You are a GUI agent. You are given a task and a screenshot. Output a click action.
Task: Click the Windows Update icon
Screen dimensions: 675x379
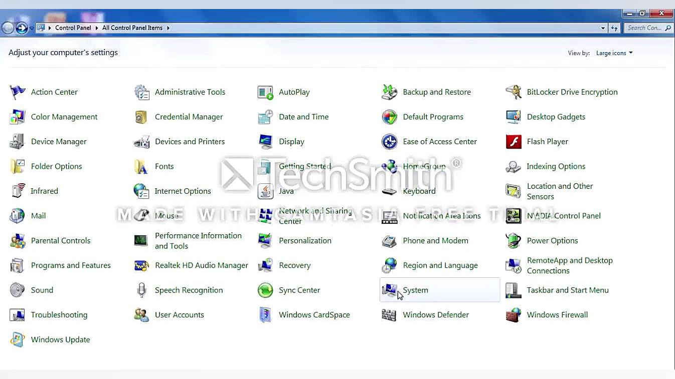18,339
